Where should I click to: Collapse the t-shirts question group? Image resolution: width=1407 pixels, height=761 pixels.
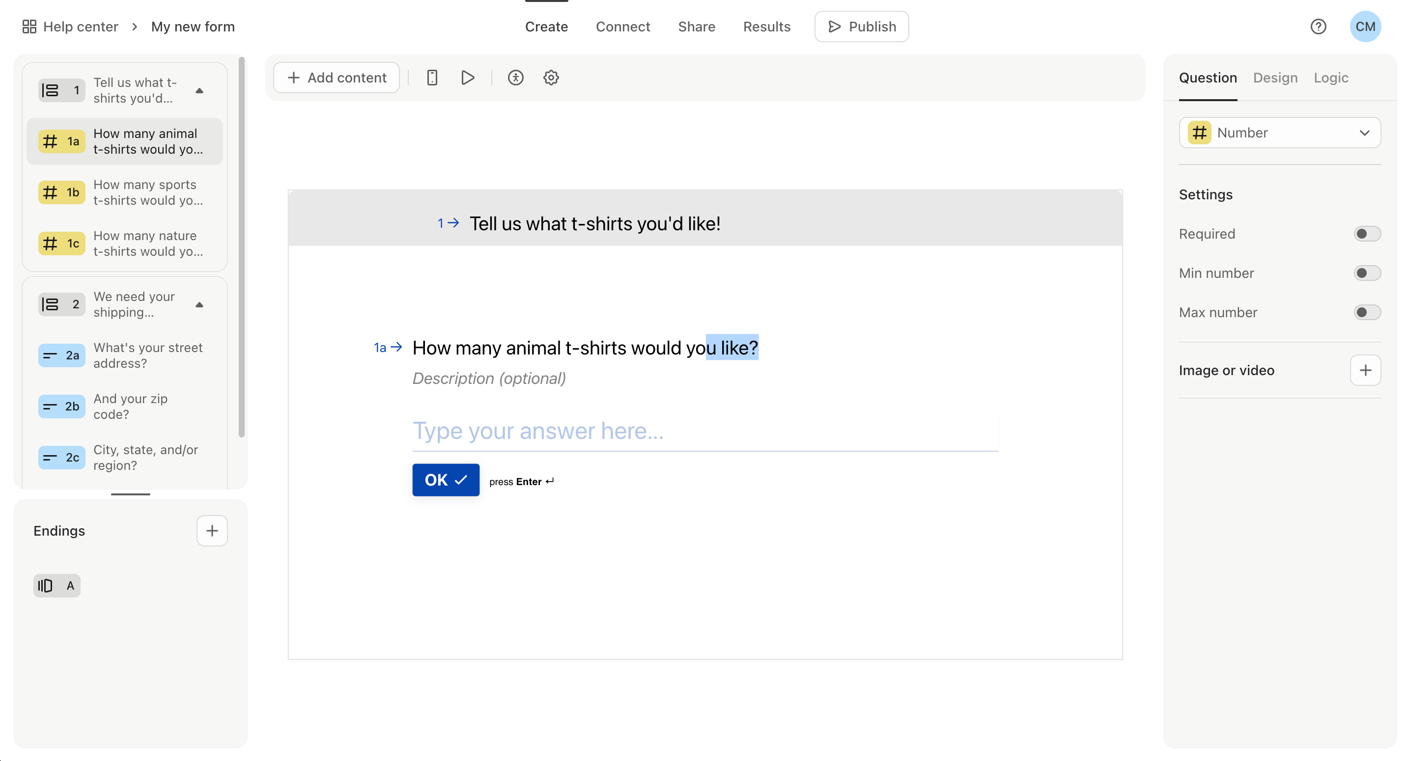click(199, 90)
